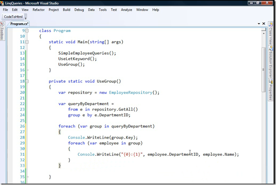Open the Solution Explorer side tab

tap(271, 62)
